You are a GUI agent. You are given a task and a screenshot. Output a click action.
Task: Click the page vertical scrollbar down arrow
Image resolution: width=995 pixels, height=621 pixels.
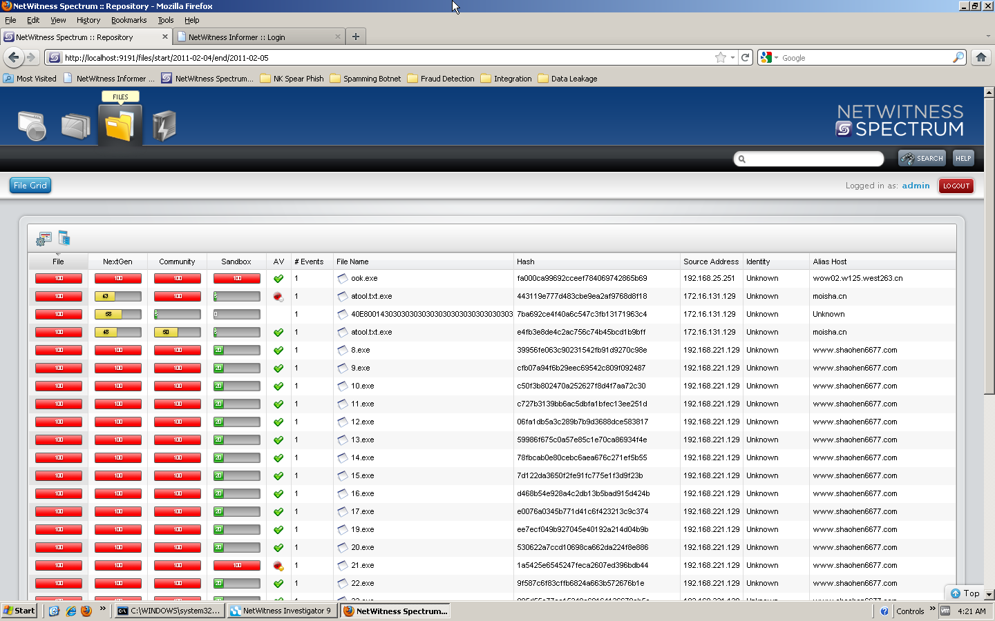[x=989, y=594]
